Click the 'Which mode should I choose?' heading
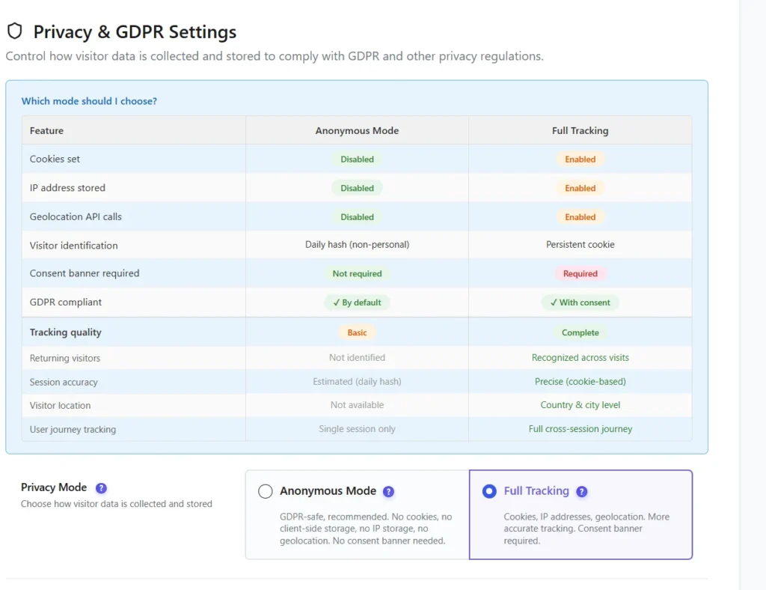The image size is (766, 590). pyautogui.click(x=89, y=100)
